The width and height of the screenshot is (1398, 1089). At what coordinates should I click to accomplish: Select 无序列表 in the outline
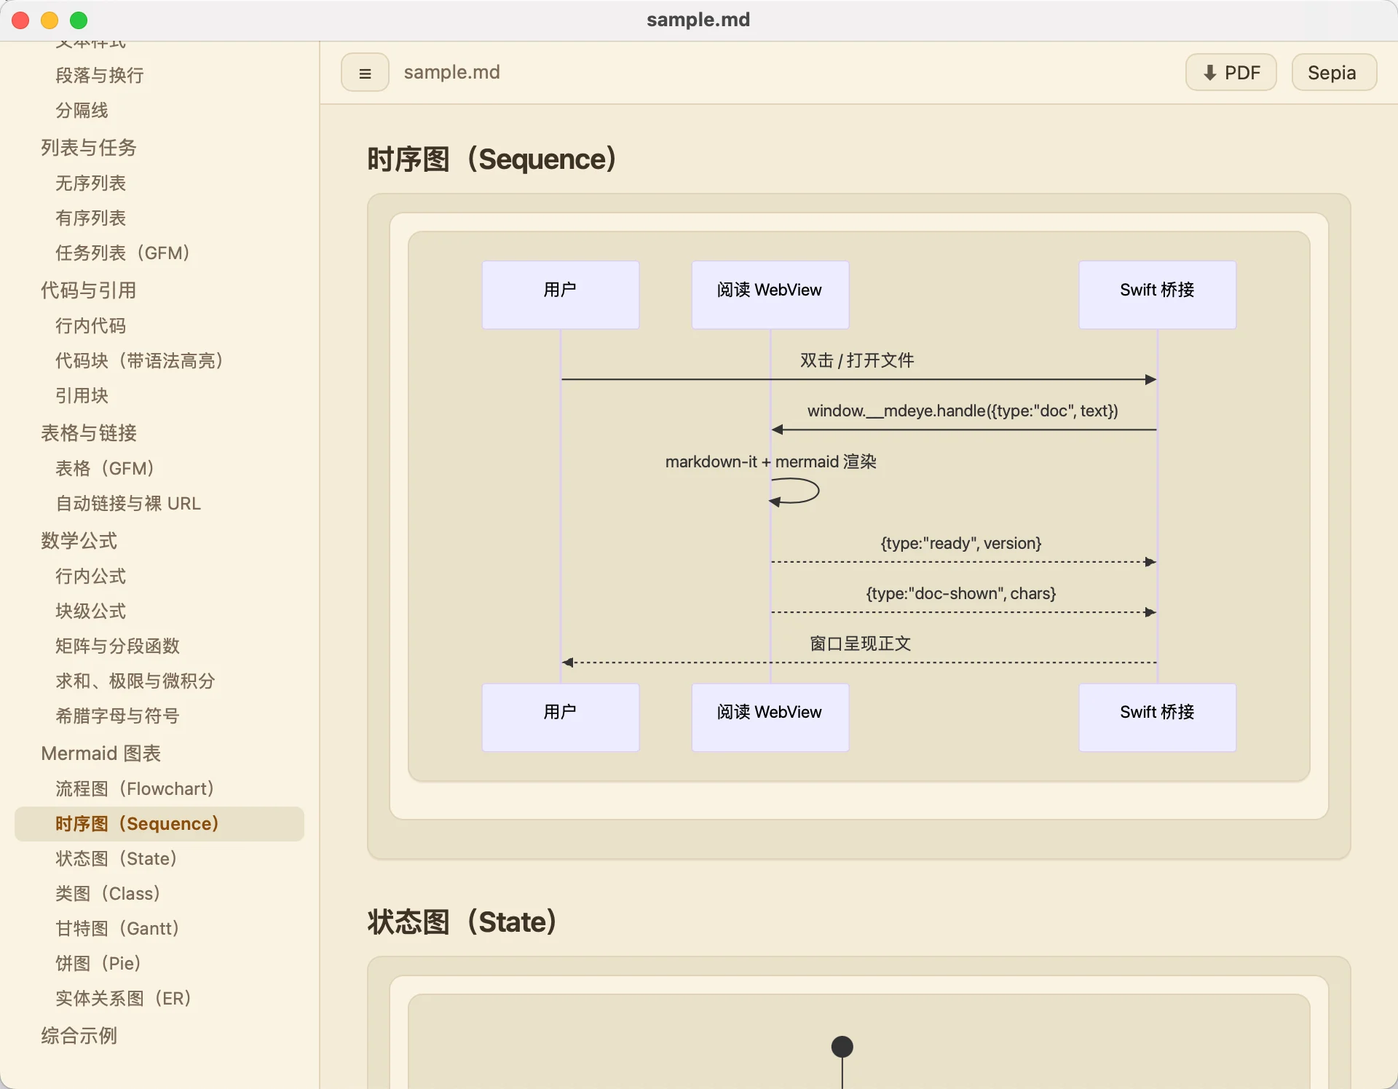coord(91,183)
